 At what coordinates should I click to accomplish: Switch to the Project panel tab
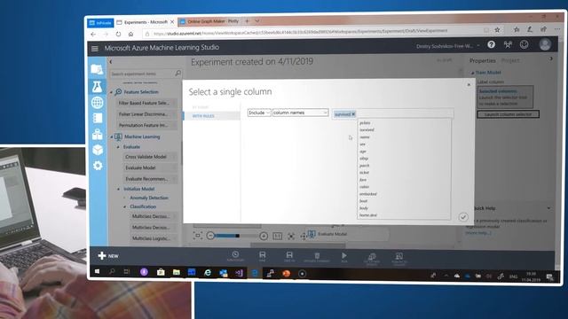coord(510,60)
